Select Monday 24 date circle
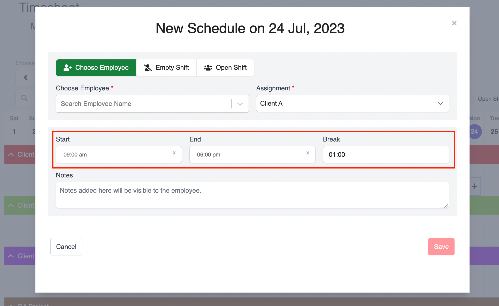The width and height of the screenshot is (499, 306). (475, 132)
